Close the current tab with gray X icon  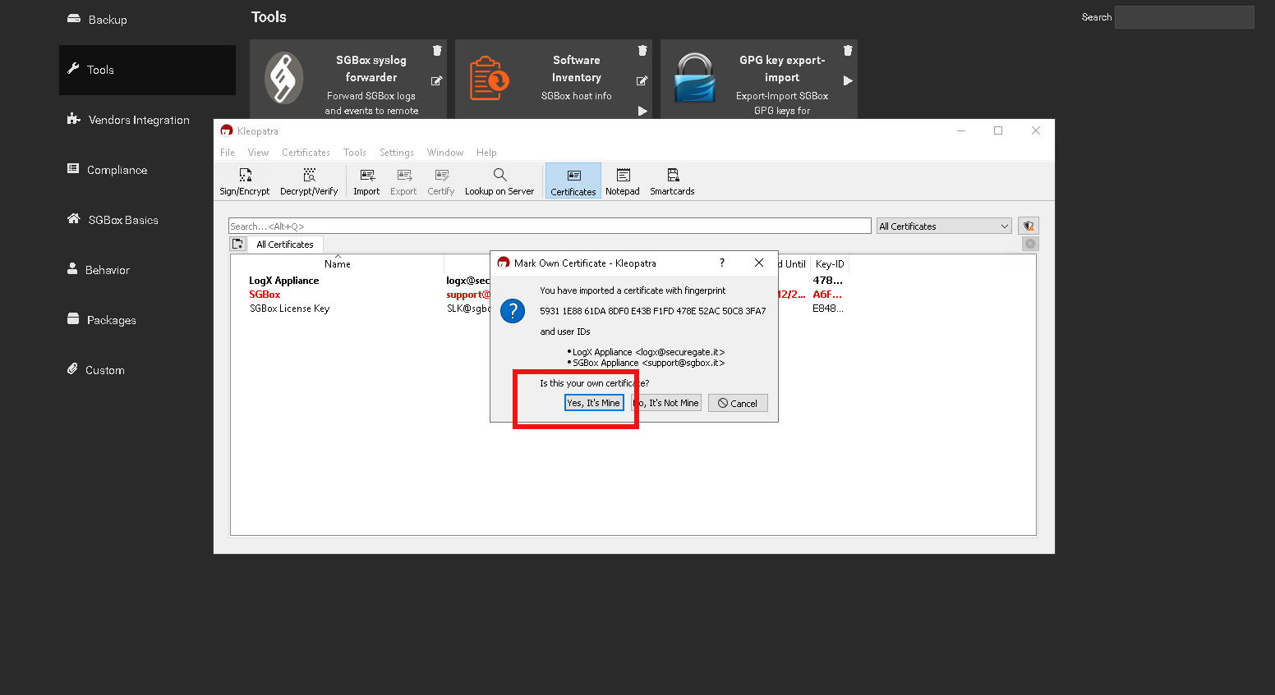[x=1030, y=244]
